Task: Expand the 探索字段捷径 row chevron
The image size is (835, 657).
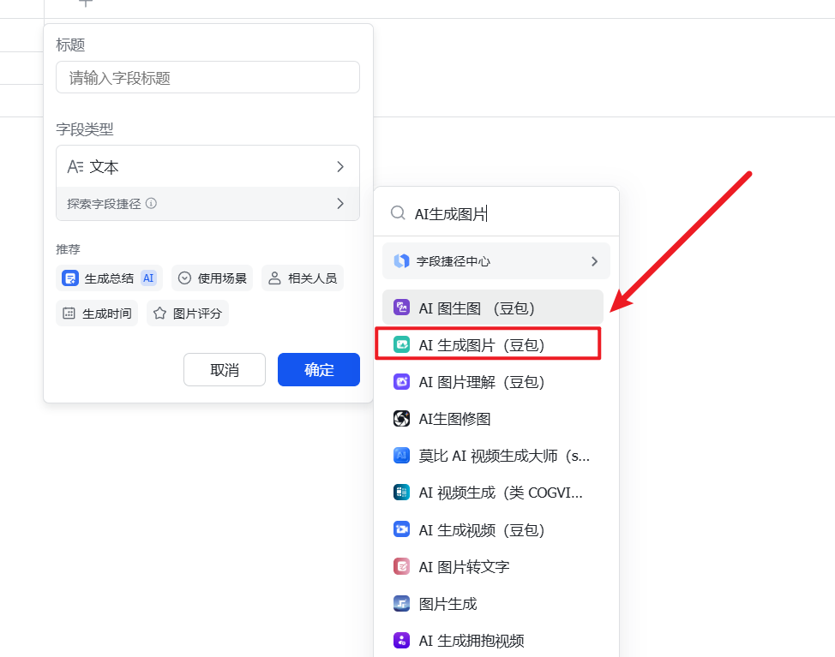Action: point(340,204)
